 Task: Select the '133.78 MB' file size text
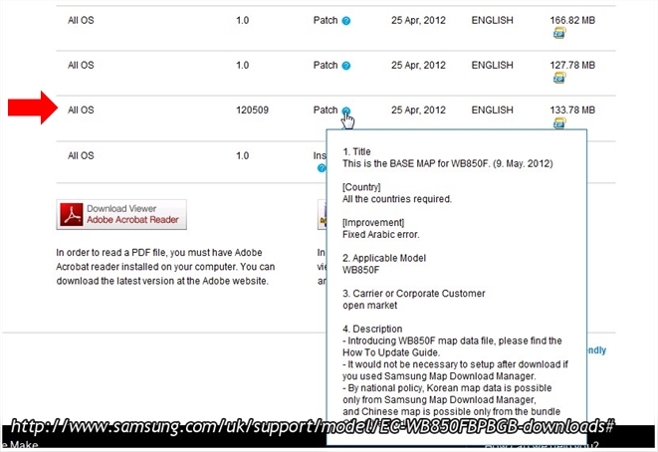pos(572,110)
